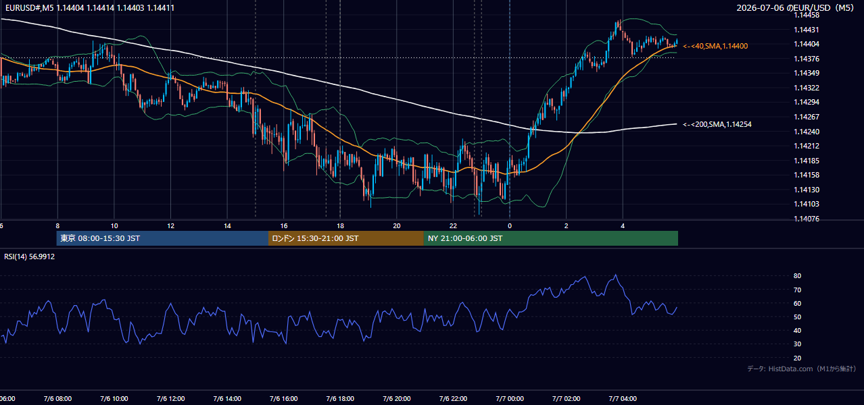Viewport: 864px width, 405px height.
Task: Click price scale value 1.14376
Action: [x=806, y=59]
